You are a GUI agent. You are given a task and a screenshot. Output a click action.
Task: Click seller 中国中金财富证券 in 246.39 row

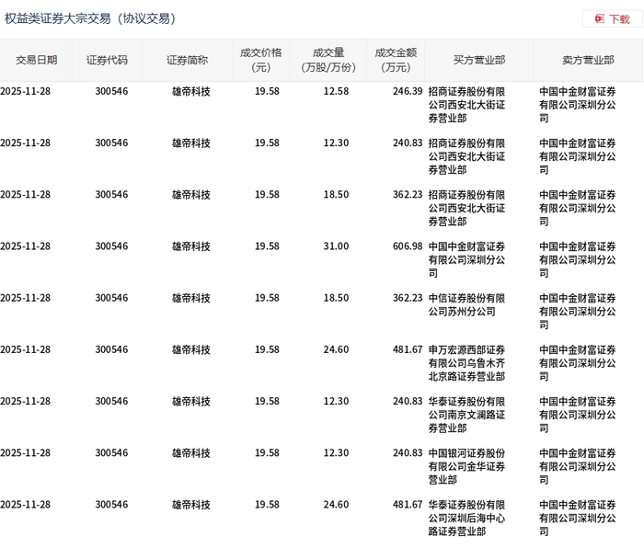pos(578,105)
